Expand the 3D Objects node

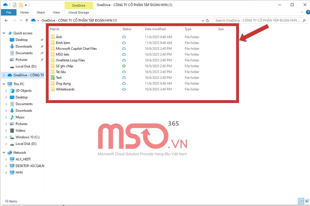click(6, 91)
